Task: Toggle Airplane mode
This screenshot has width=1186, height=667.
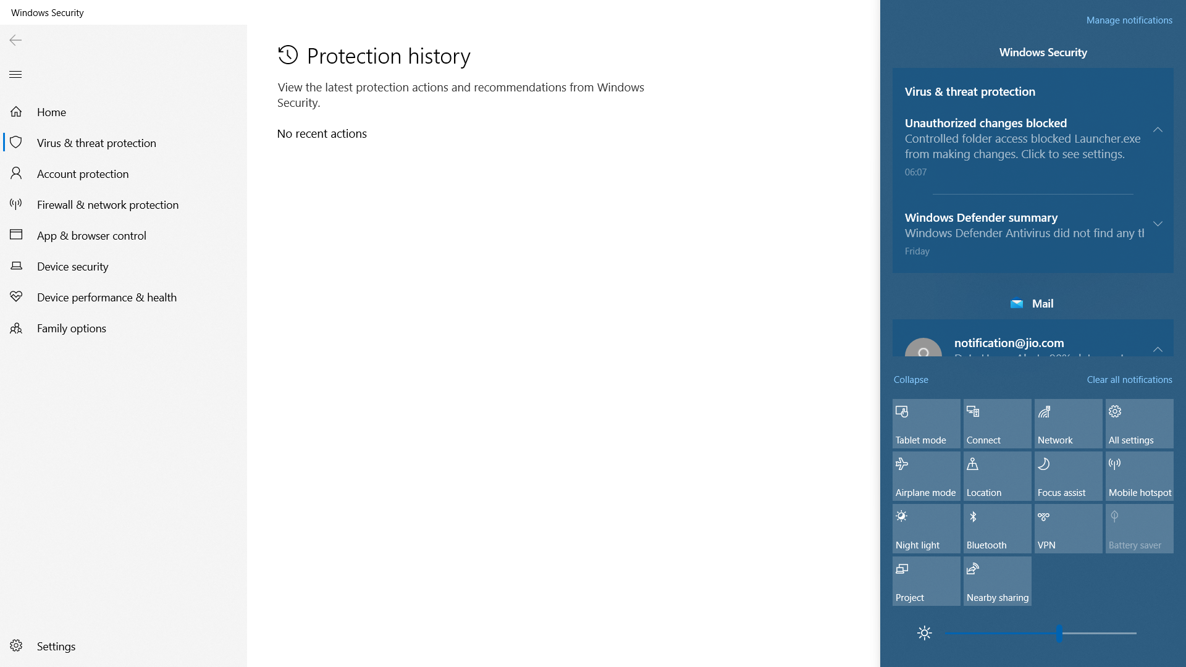Action: pos(926,476)
